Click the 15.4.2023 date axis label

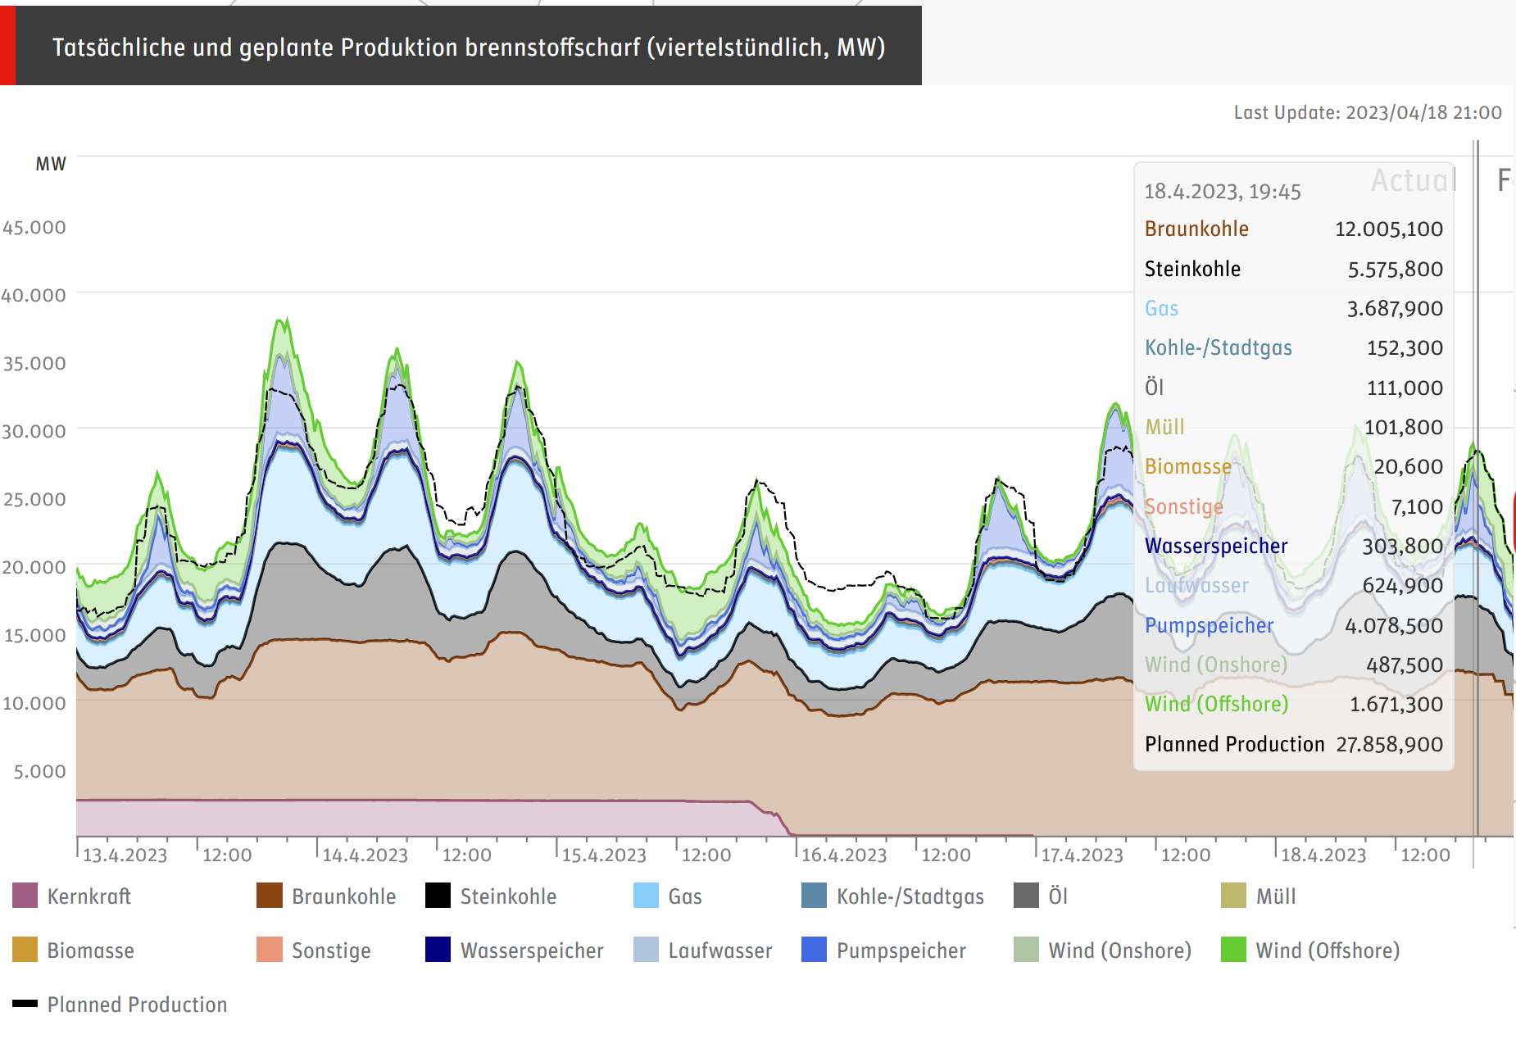pyautogui.click(x=604, y=855)
